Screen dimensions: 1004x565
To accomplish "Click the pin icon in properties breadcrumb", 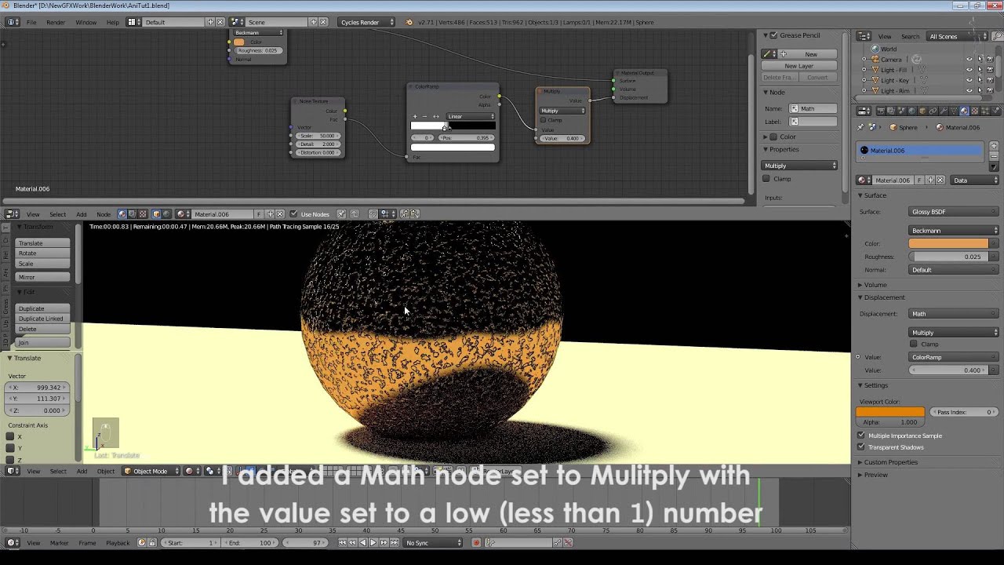I will click(x=861, y=127).
